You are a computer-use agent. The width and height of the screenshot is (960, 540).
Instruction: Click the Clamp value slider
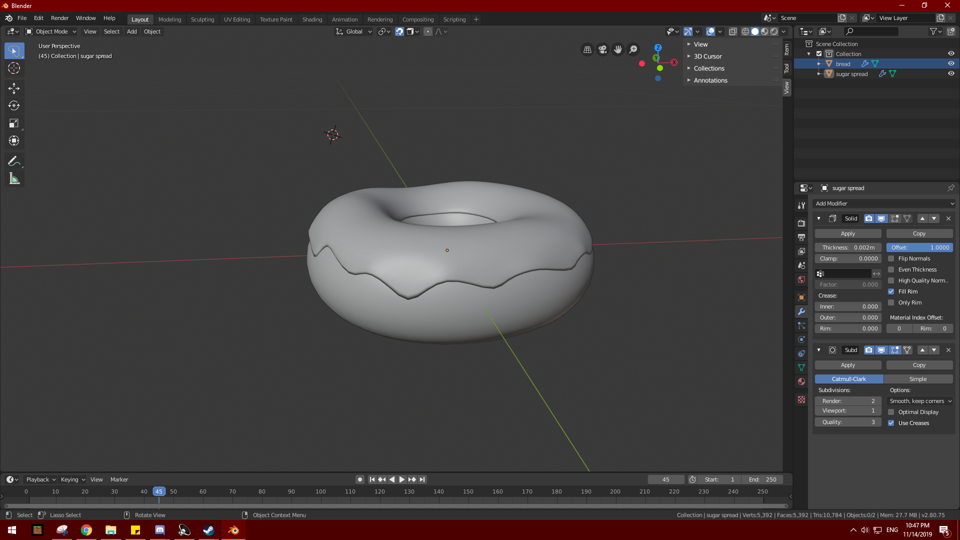click(848, 258)
